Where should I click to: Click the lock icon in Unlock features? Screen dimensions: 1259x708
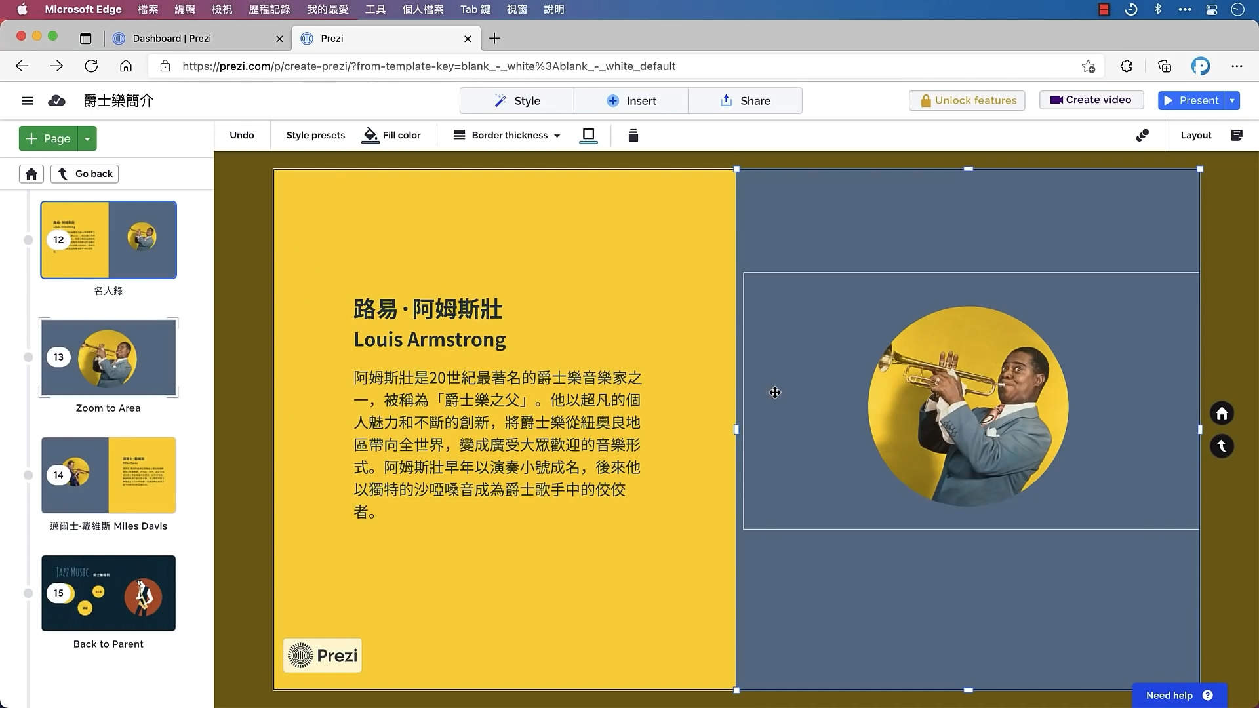click(927, 100)
